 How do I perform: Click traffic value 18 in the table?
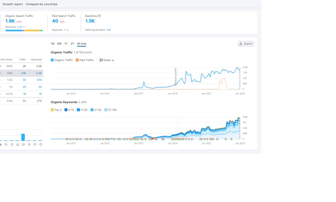(x=25, y=94)
